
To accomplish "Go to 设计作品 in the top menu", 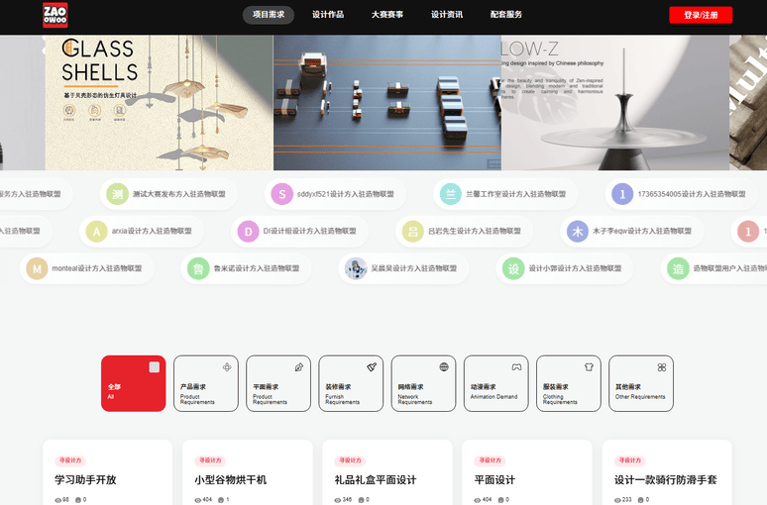I will pos(328,15).
